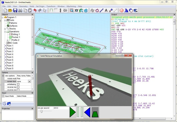Screen dimensions: 177x122
Task: Activate the select mode arrow tool
Action: 45,10
